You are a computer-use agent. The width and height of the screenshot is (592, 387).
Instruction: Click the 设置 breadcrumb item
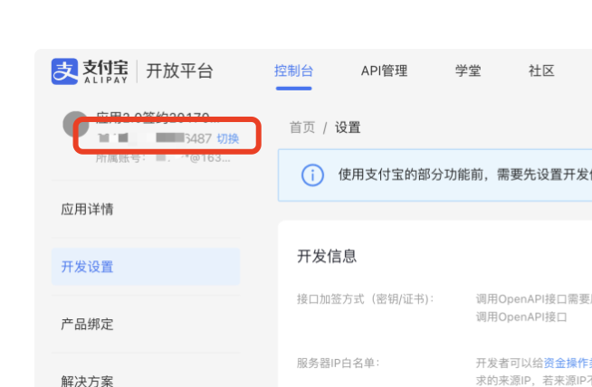pos(348,127)
